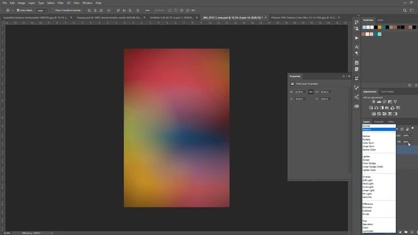Choose Luminosity blend mode
This screenshot has height=235, width=418.
pyautogui.click(x=379, y=231)
